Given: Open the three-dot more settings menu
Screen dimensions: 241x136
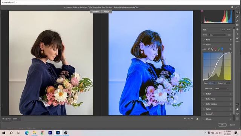Looking at the screenshot, I should 237,42.
